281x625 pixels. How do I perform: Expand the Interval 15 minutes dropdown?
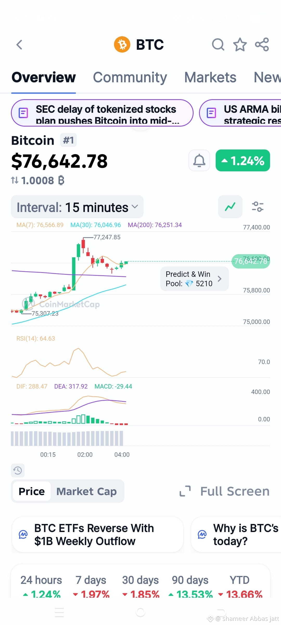pos(77,207)
